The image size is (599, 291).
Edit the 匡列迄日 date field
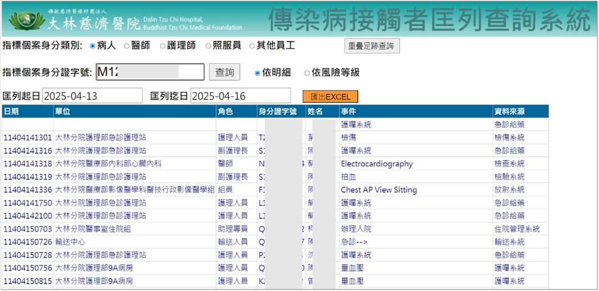[x=241, y=96]
